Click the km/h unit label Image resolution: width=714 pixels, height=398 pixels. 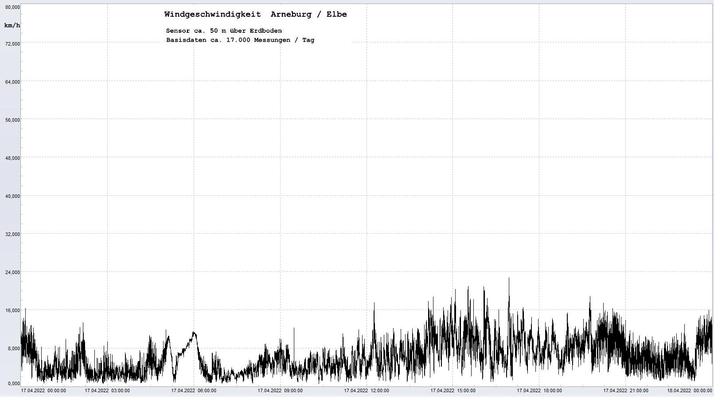[x=12, y=25]
